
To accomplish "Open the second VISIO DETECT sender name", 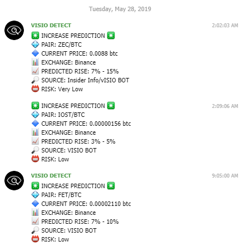I will pyautogui.click(x=51, y=176).
